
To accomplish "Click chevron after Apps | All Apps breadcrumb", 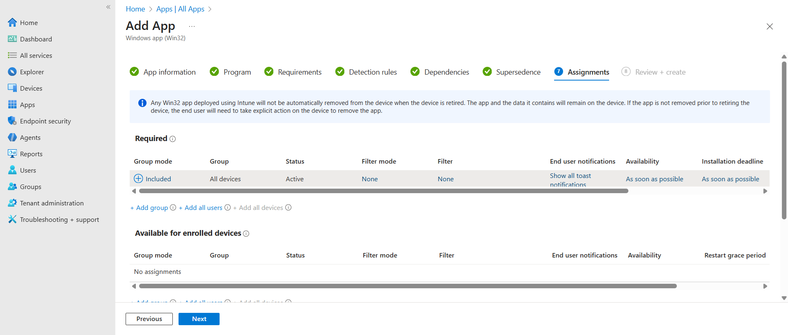I will (x=210, y=9).
